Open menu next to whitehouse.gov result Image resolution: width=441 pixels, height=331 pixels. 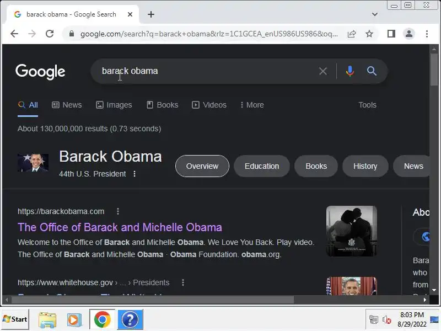183,282
